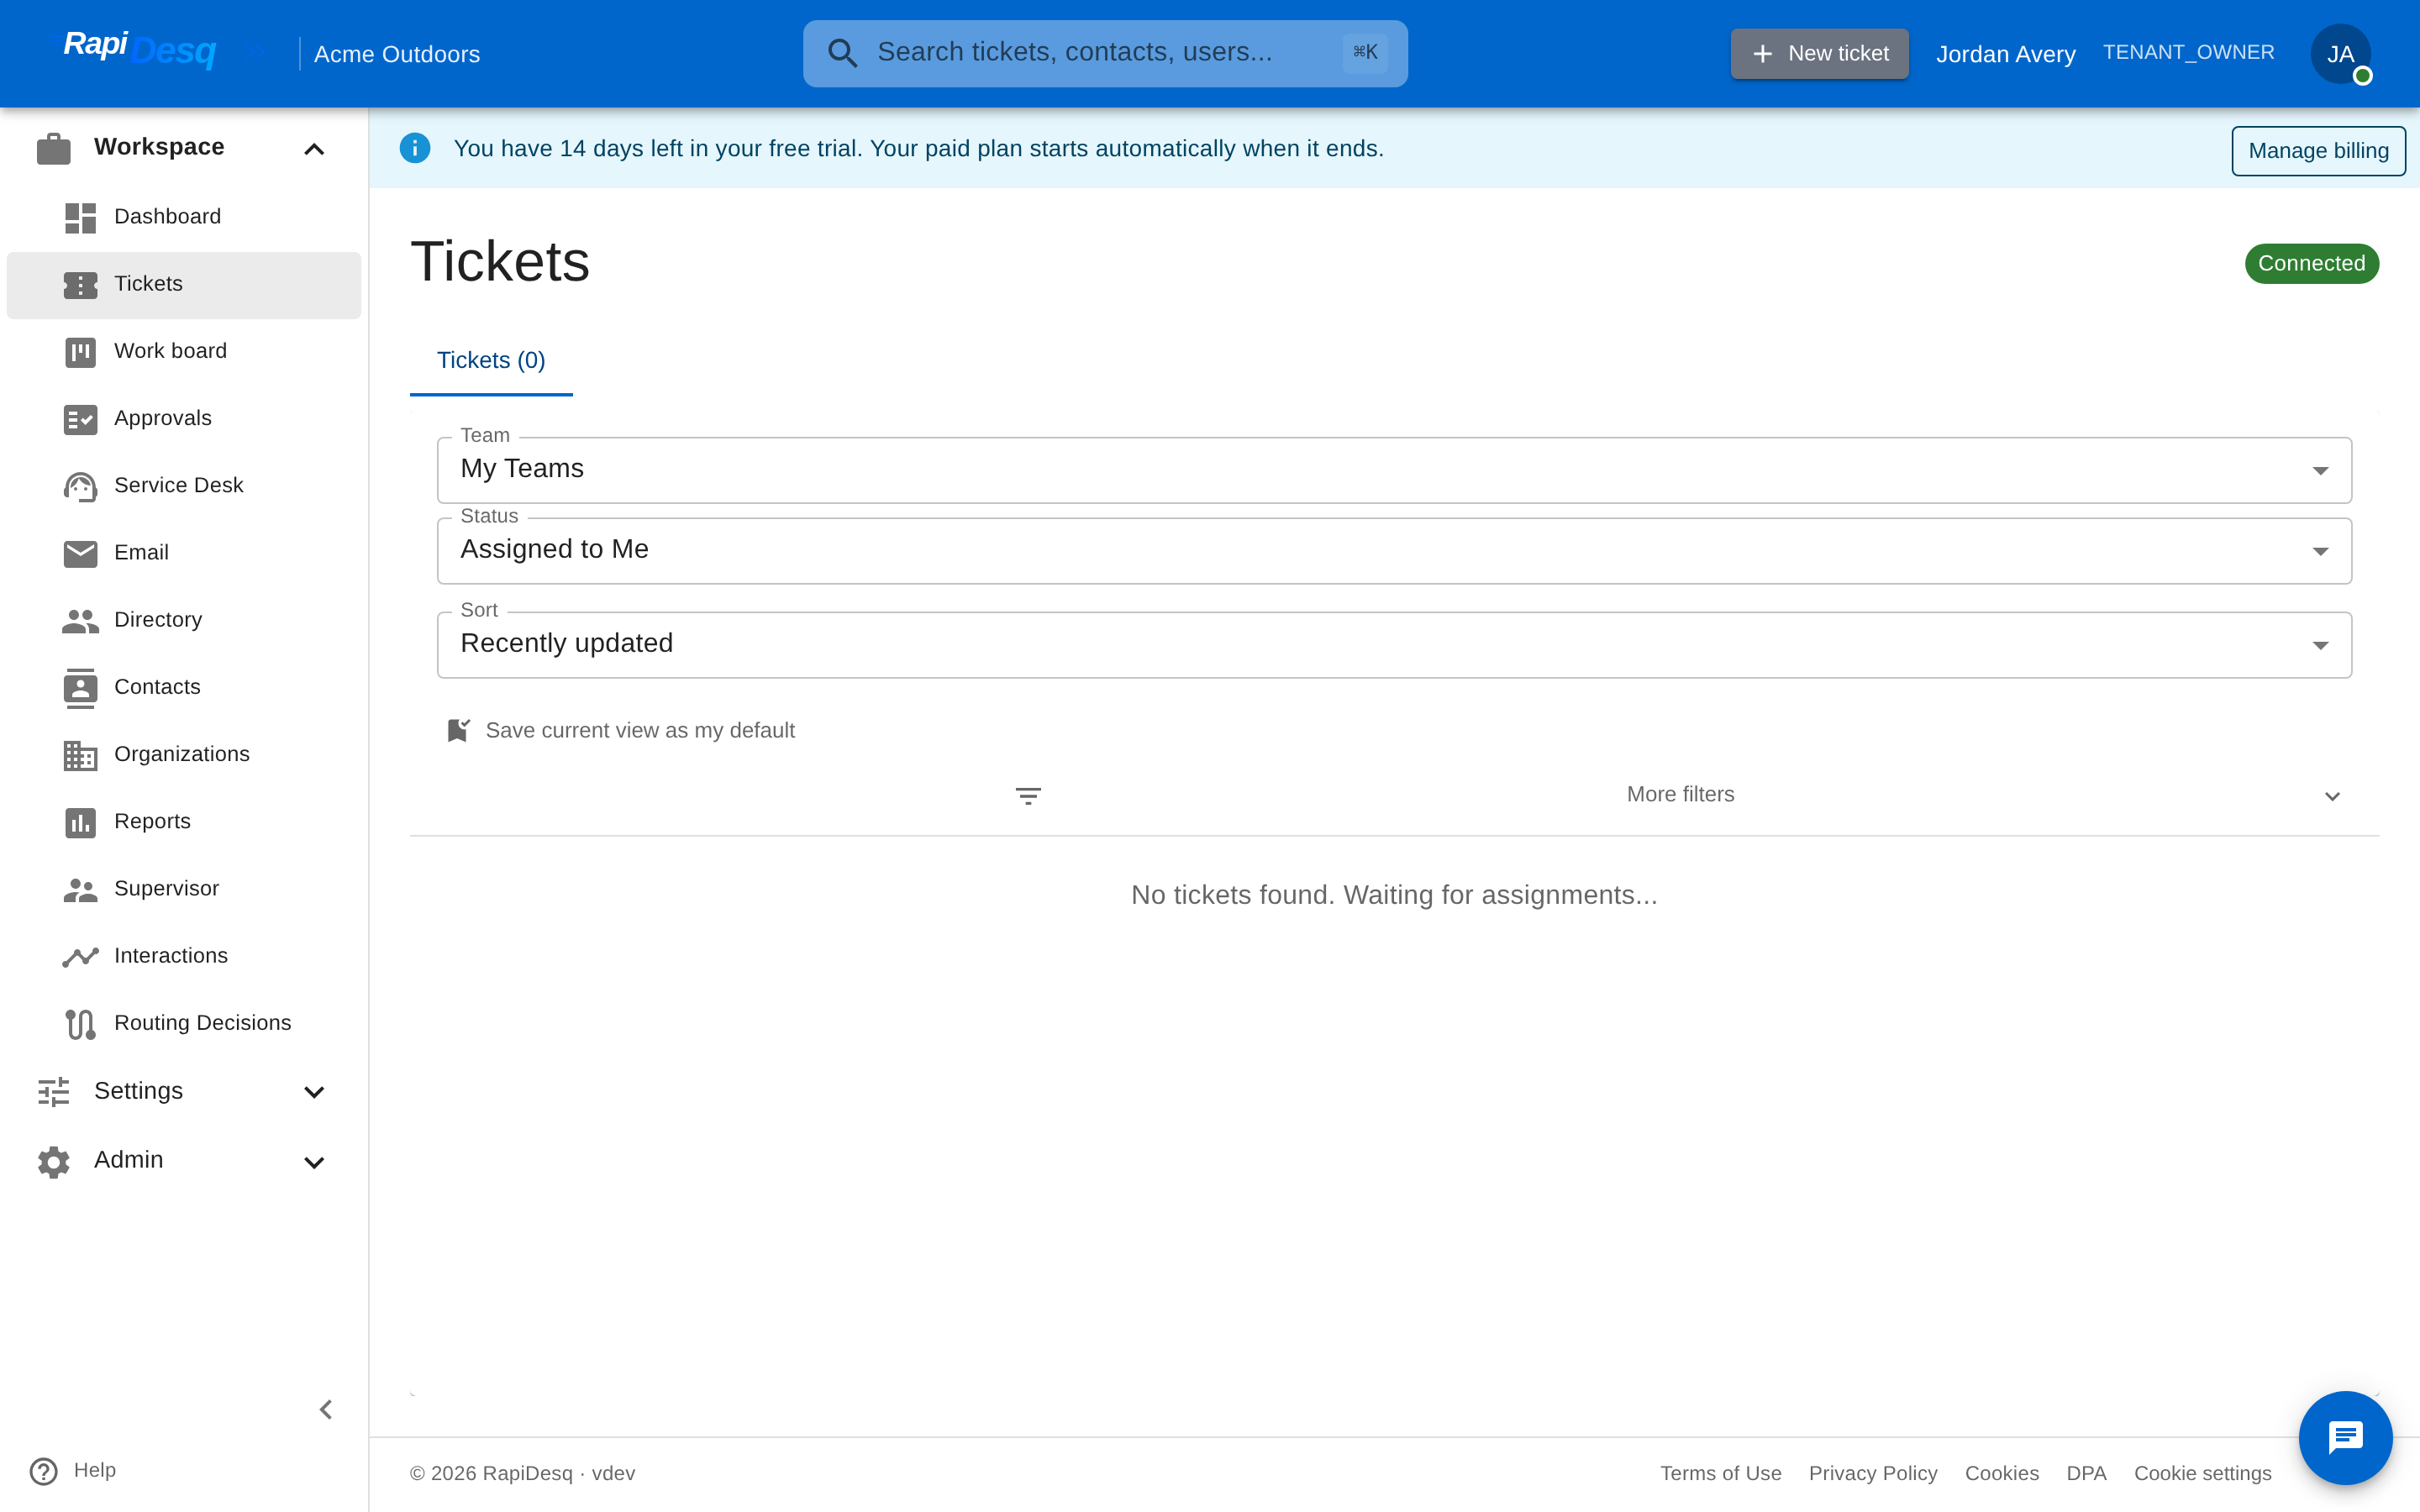Screen dimensions: 2420x1512
Task: Open the Dashboard sidebar icon
Action: tap(80, 217)
